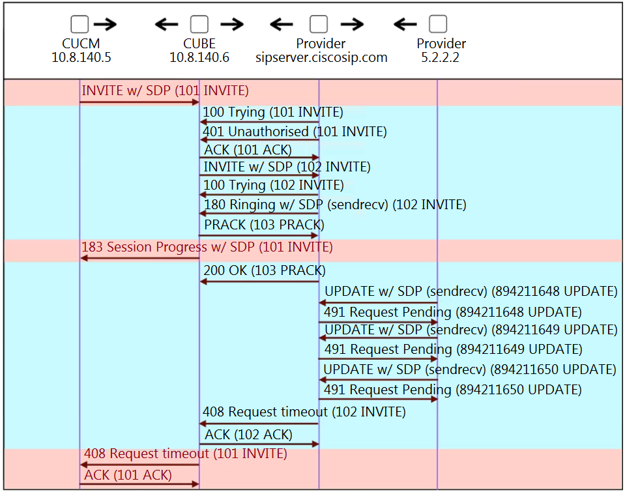This screenshot has width=625, height=492.
Task: Toggle the CUBE 10.8.140.6 checkbox
Action: coord(199,25)
